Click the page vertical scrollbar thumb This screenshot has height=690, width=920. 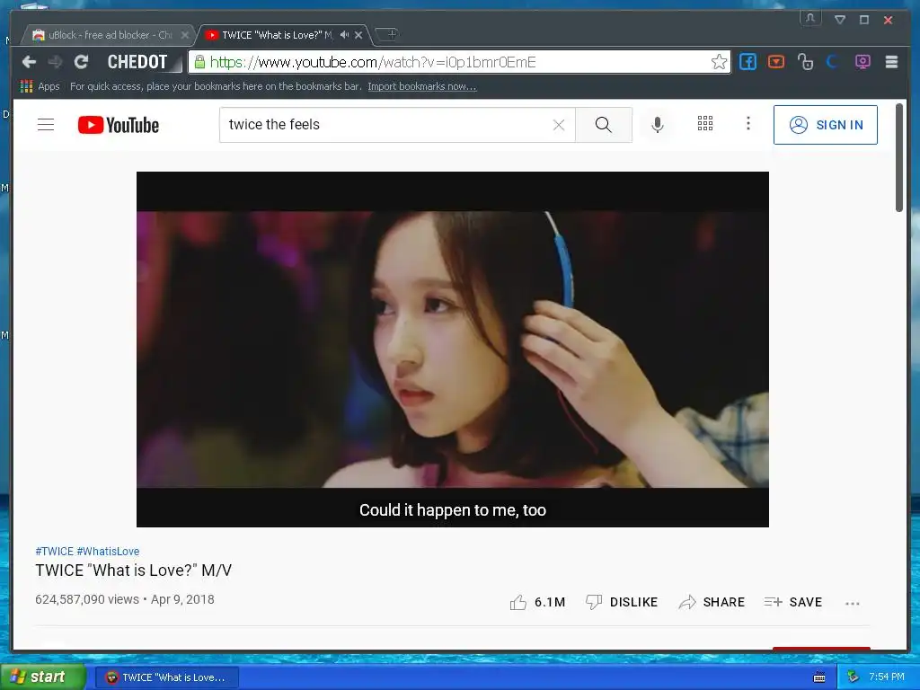pyautogui.click(x=899, y=157)
